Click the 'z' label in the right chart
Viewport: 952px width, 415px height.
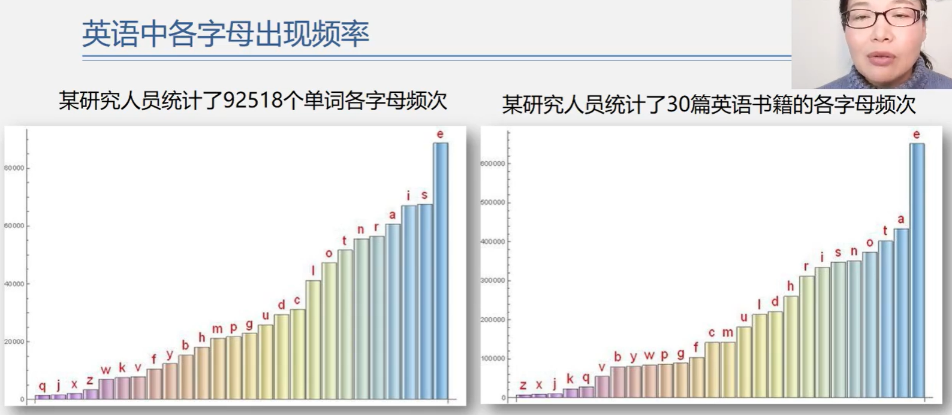523,385
